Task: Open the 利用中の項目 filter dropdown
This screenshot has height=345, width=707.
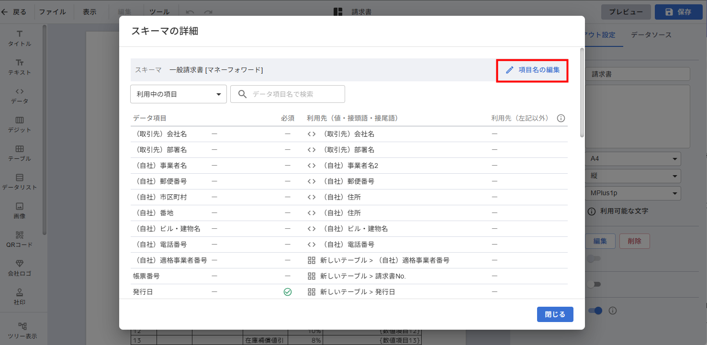Action: coord(178,94)
